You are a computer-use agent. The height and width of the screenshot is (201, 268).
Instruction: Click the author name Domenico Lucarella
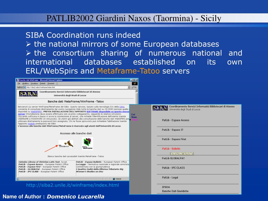coord(76,197)
